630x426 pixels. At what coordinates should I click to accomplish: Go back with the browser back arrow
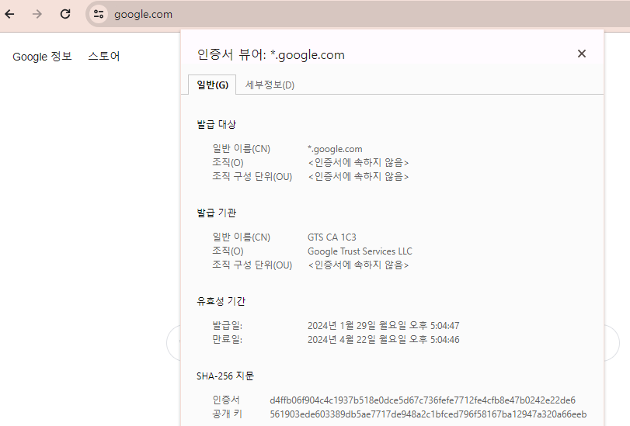pos(9,14)
